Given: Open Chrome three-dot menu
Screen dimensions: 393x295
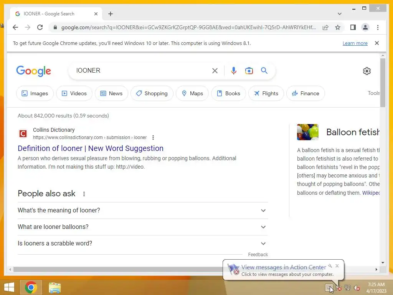Looking at the screenshot, I should point(378,27).
